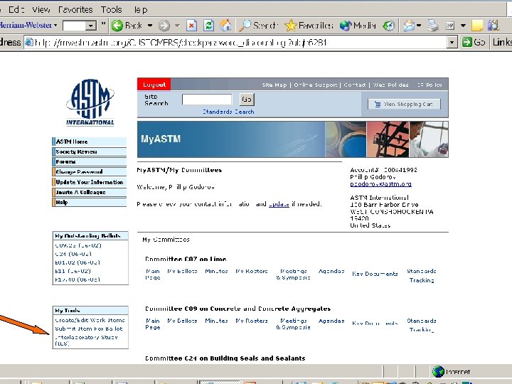
Task: Expand hidden toolbar items chevron
Action: click(x=104, y=23)
